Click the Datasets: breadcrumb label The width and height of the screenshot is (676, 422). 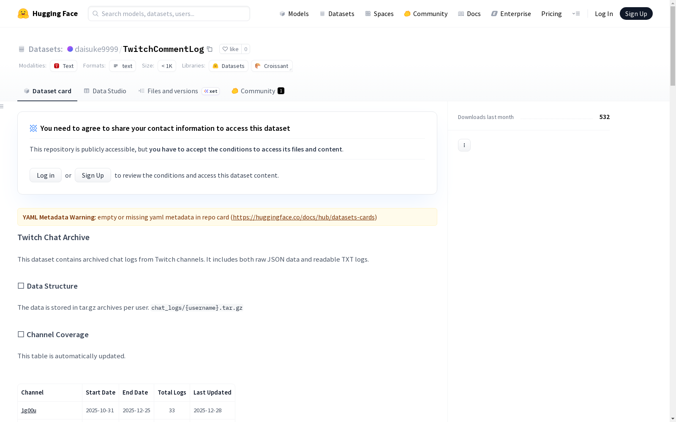click(x=45, y=49)
